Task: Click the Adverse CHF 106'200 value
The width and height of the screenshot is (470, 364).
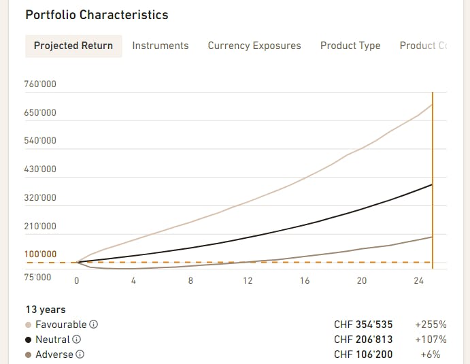Action: tap(363, 354)
